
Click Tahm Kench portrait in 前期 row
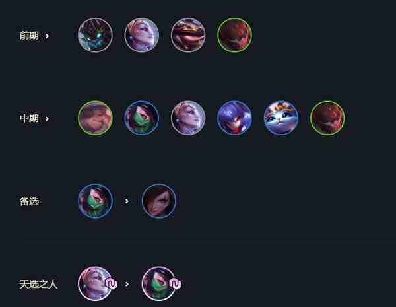click(x=188, y=35)
